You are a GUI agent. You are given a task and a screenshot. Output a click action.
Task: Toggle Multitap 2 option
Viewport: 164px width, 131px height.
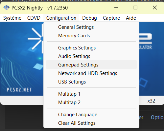pos(91,103)
